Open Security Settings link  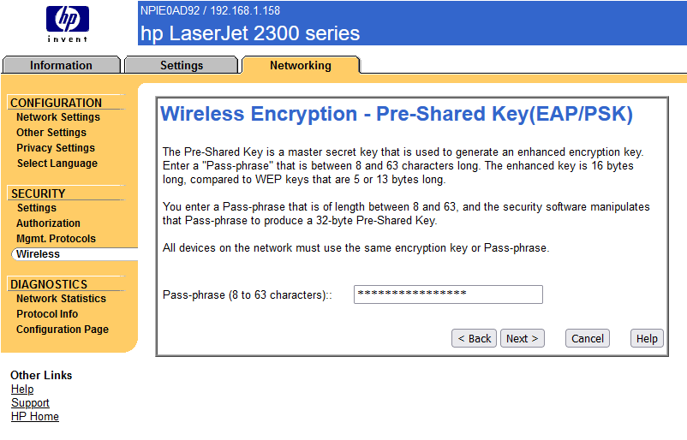tap(37, 208)
